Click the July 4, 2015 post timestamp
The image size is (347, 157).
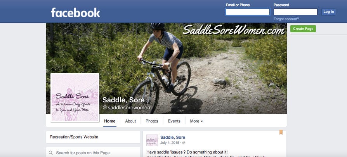point(170,143)
